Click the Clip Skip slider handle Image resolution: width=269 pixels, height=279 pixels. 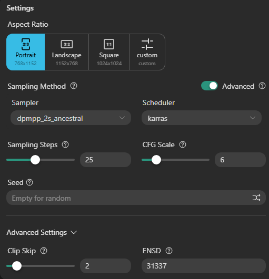pos(17,266)
